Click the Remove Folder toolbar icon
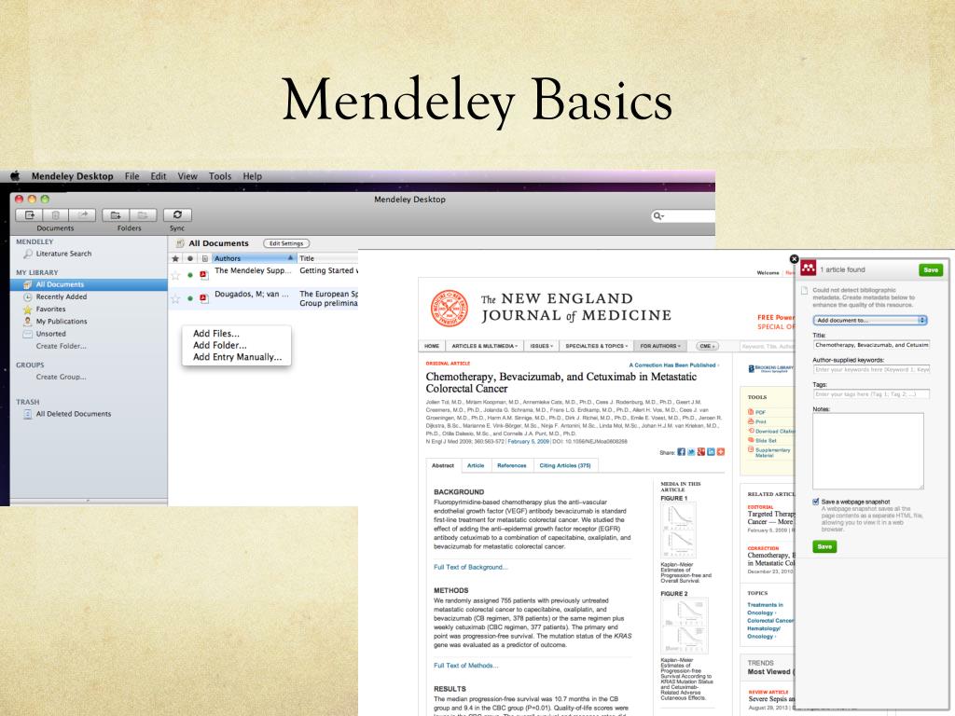The width and height of the screenshot is (955, 716). [143, 215]
